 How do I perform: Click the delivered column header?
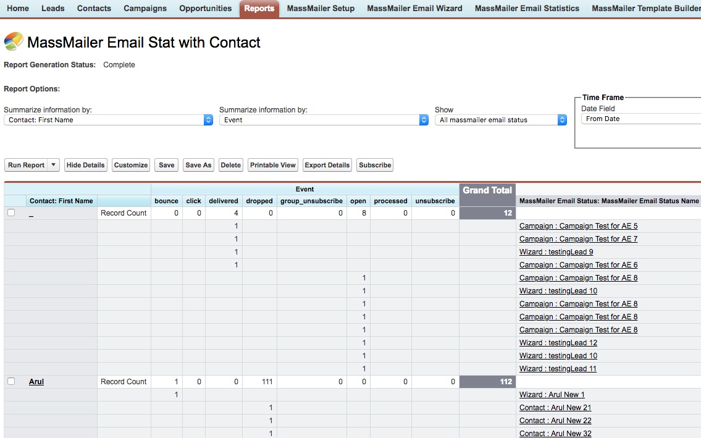224,201
